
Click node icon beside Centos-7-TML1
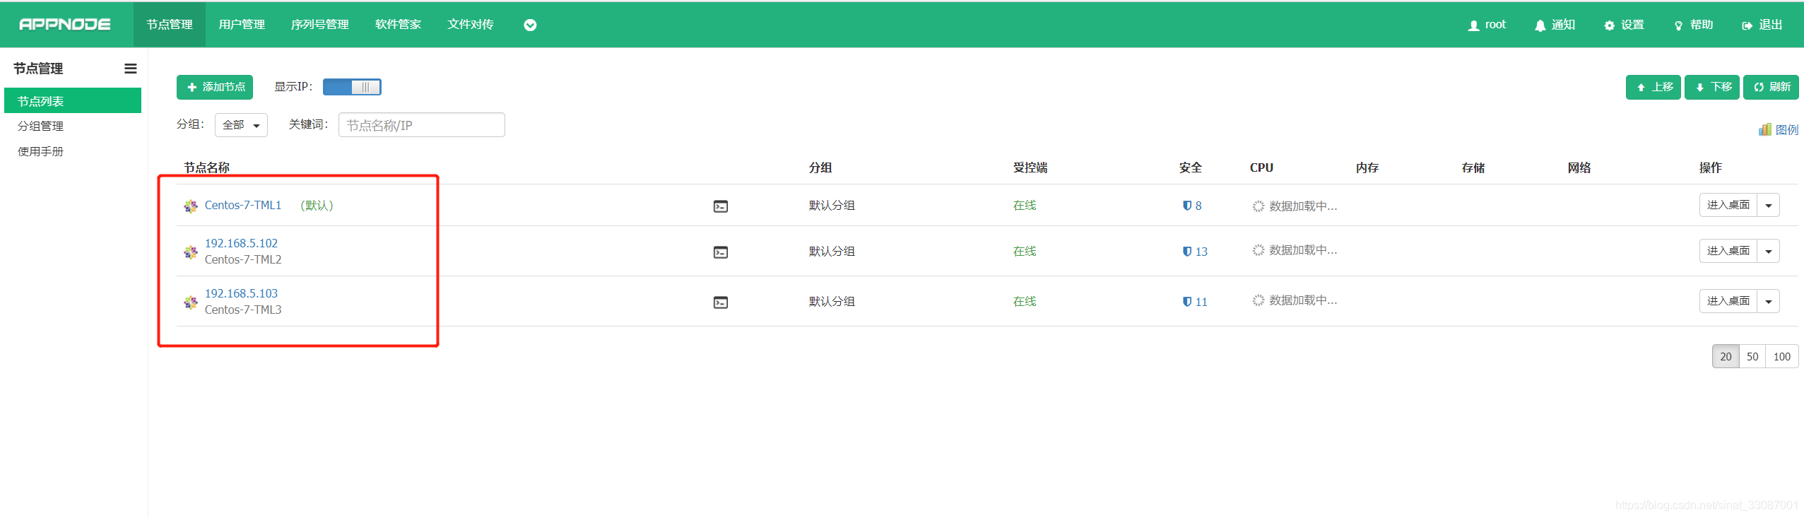[191, 206]
